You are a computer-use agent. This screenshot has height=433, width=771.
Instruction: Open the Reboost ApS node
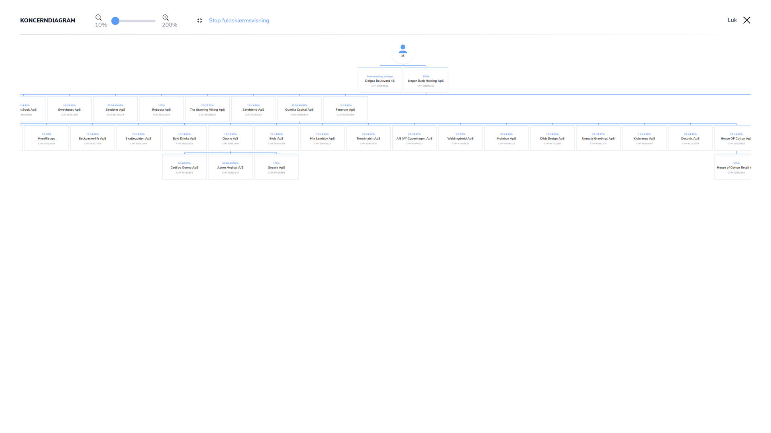tap(161, 109)
